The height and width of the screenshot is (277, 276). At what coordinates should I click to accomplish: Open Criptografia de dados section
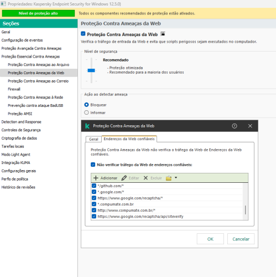pos(19,138)
